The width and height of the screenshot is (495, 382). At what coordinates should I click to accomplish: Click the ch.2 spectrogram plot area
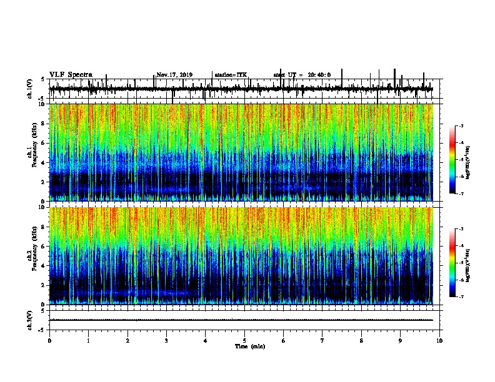(241, 256)
